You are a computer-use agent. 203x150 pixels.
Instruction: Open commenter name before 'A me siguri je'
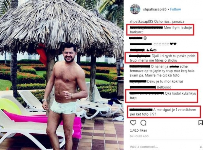[x=141, y=110]
